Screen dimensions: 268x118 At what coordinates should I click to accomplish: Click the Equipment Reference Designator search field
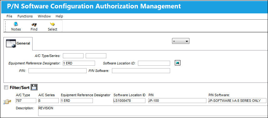[79, 63]
